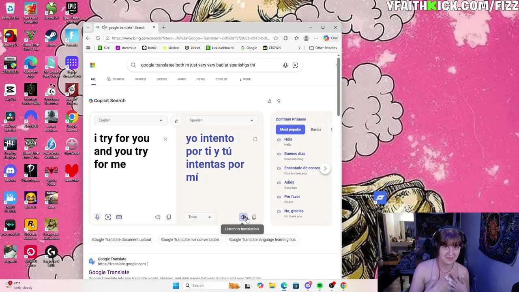Image resolution: width=519 pixels, height=292 pixels.
Task: Listen to the English source text
Action: [x=158, y=217]
